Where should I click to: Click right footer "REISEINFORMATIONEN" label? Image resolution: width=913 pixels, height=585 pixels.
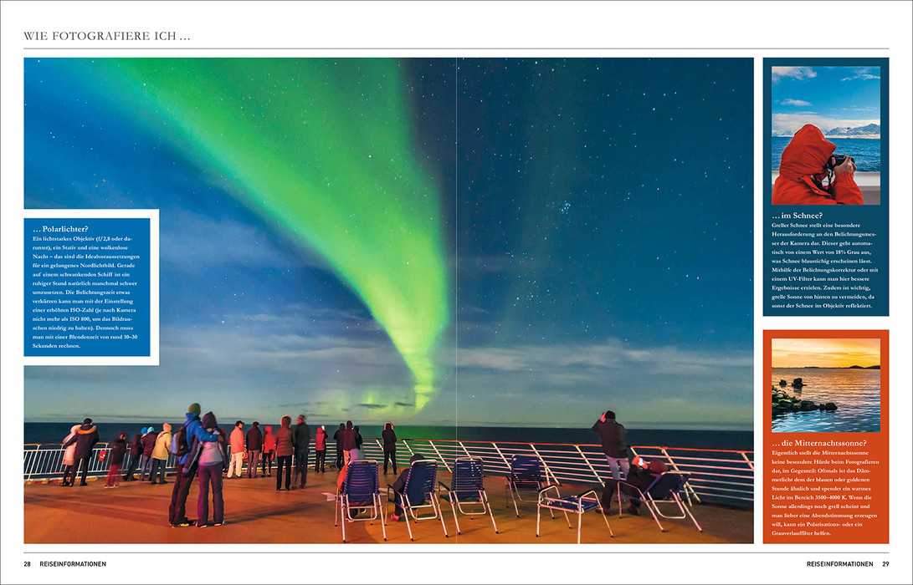[x=839, y=564]
